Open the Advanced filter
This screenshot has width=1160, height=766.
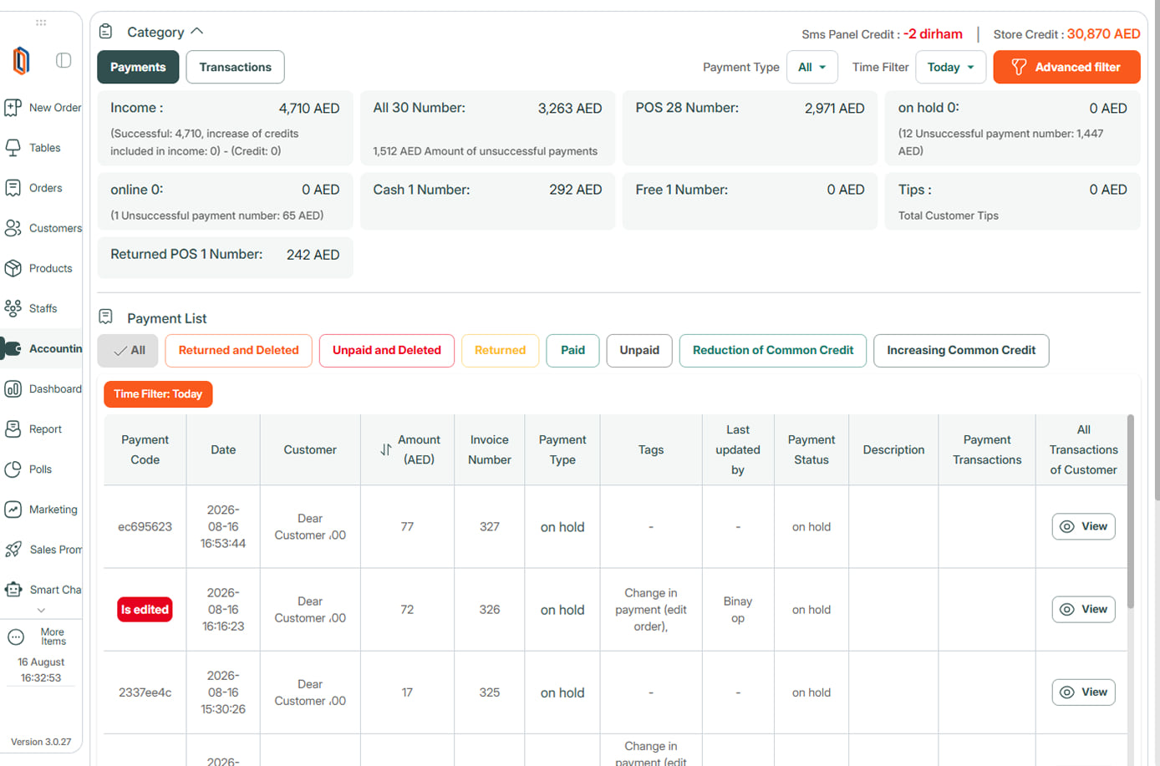tap(1066, 67)
